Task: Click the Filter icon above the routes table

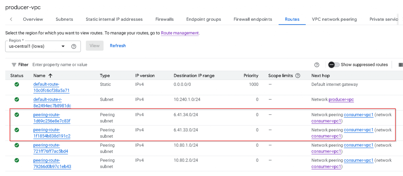Action: (14, 65)
